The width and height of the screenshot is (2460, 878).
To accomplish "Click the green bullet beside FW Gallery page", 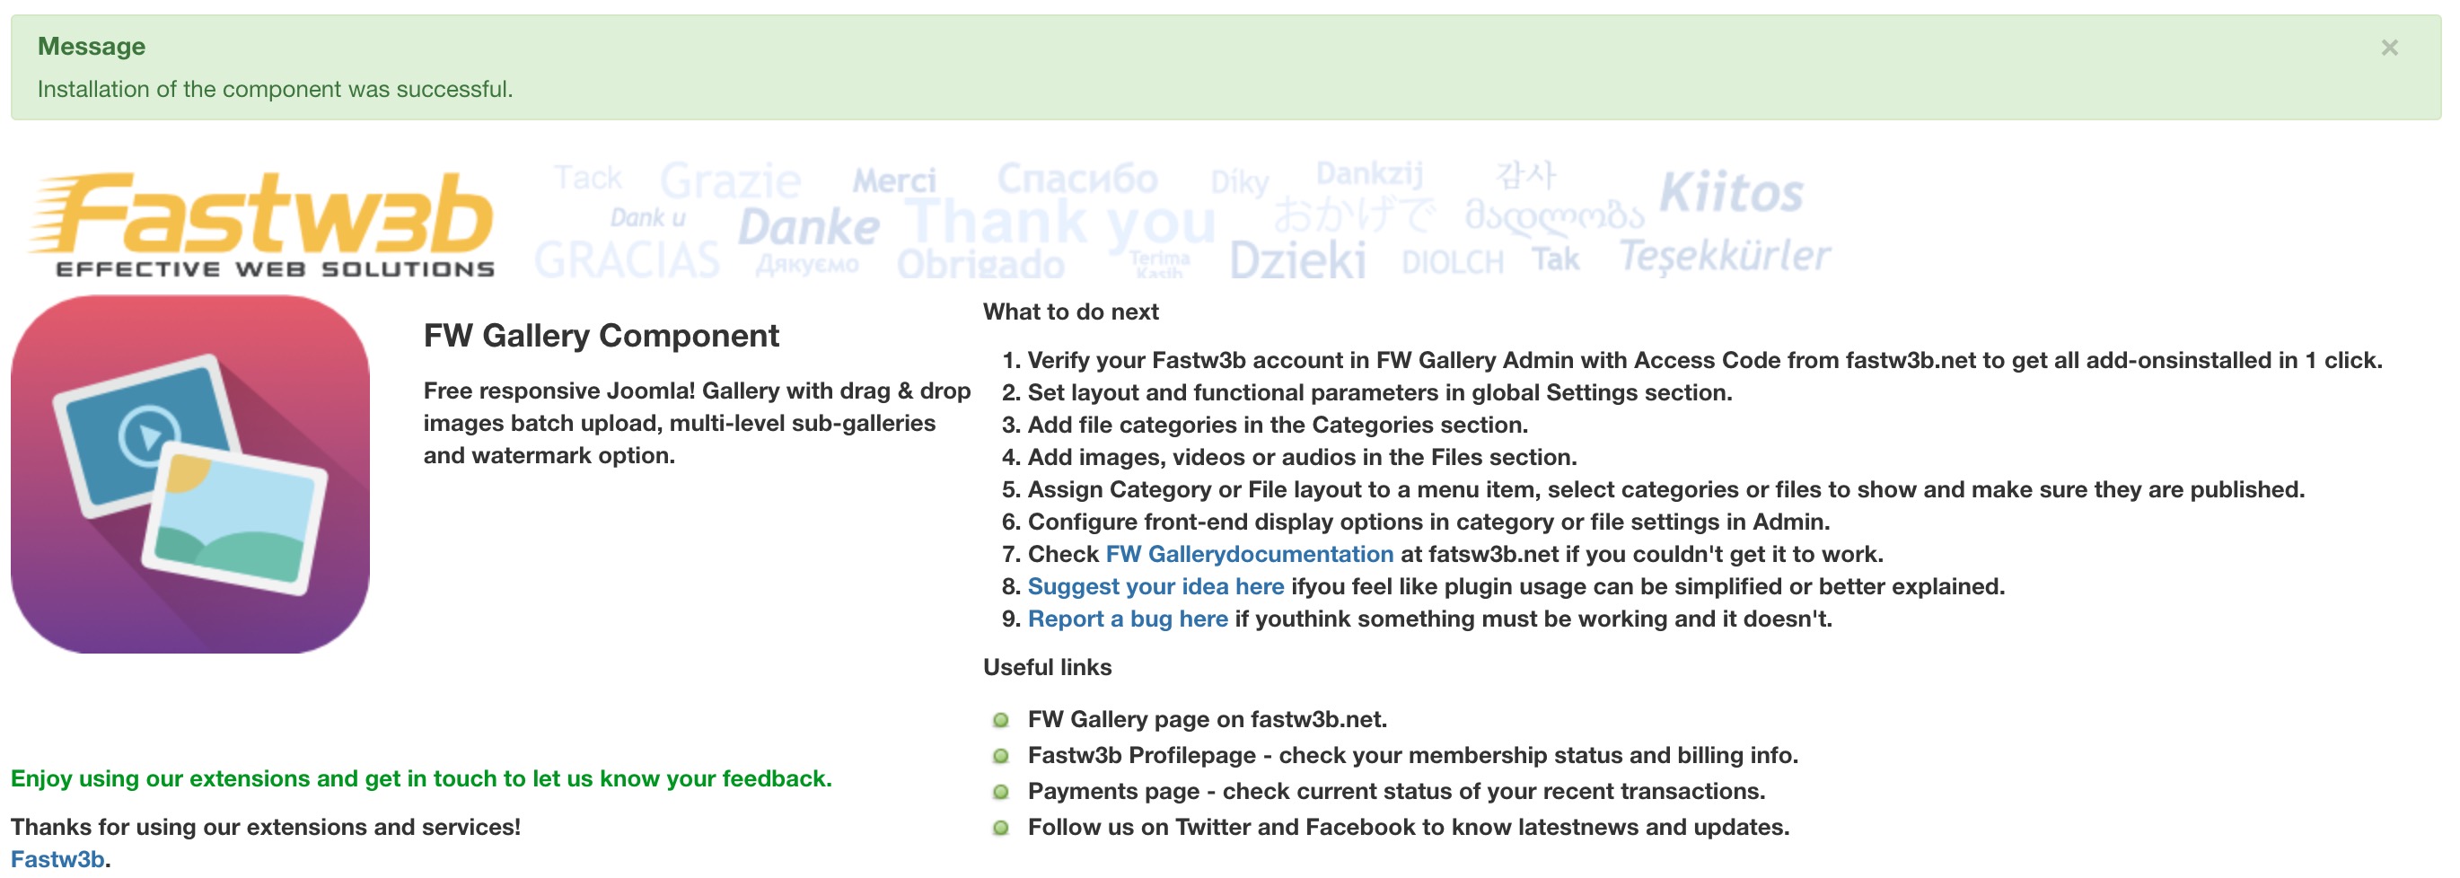I will [x=1001, y=719].
